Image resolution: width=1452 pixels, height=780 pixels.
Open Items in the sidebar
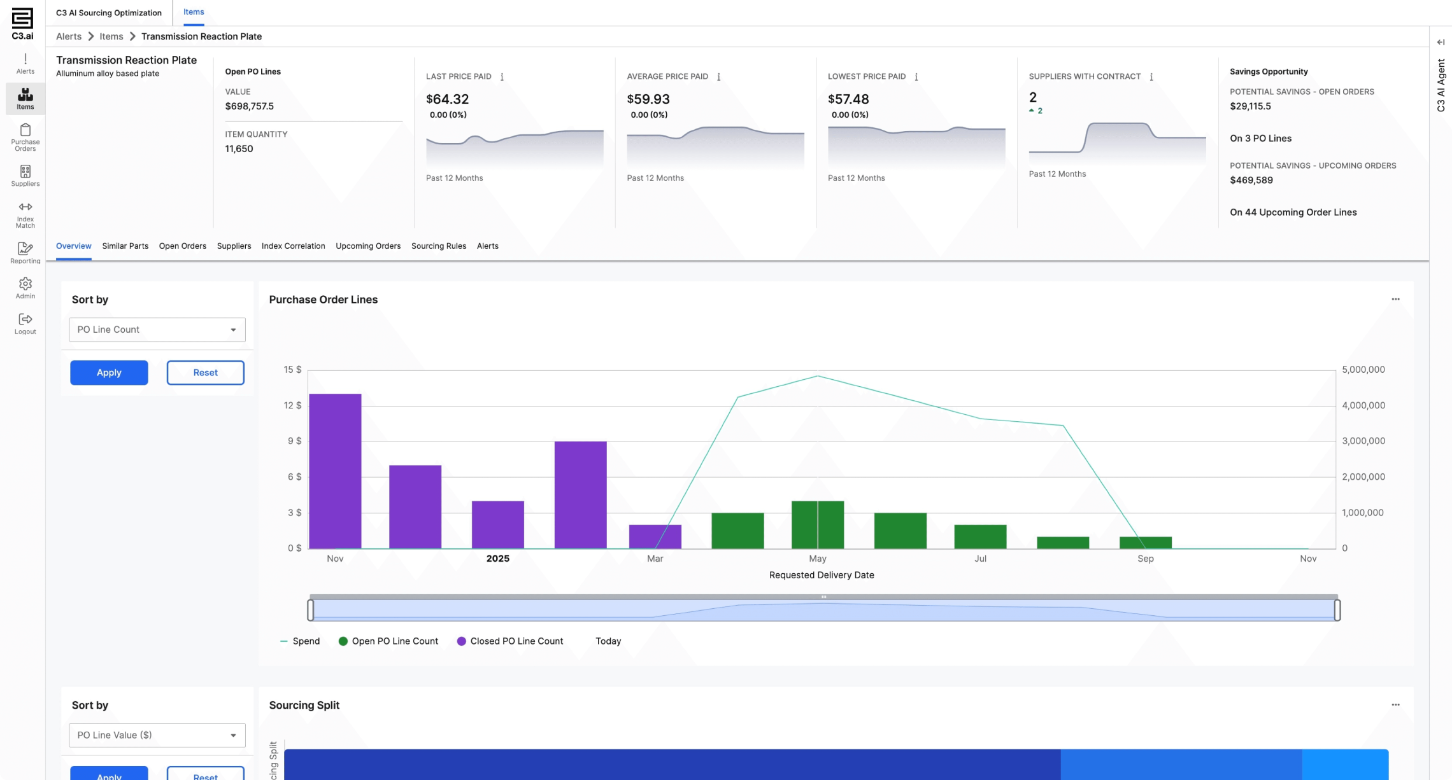[25, 99]
